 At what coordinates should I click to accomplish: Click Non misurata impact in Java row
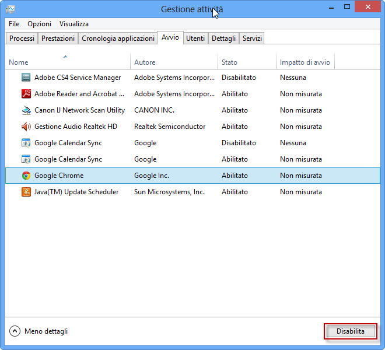coord(301,192)
